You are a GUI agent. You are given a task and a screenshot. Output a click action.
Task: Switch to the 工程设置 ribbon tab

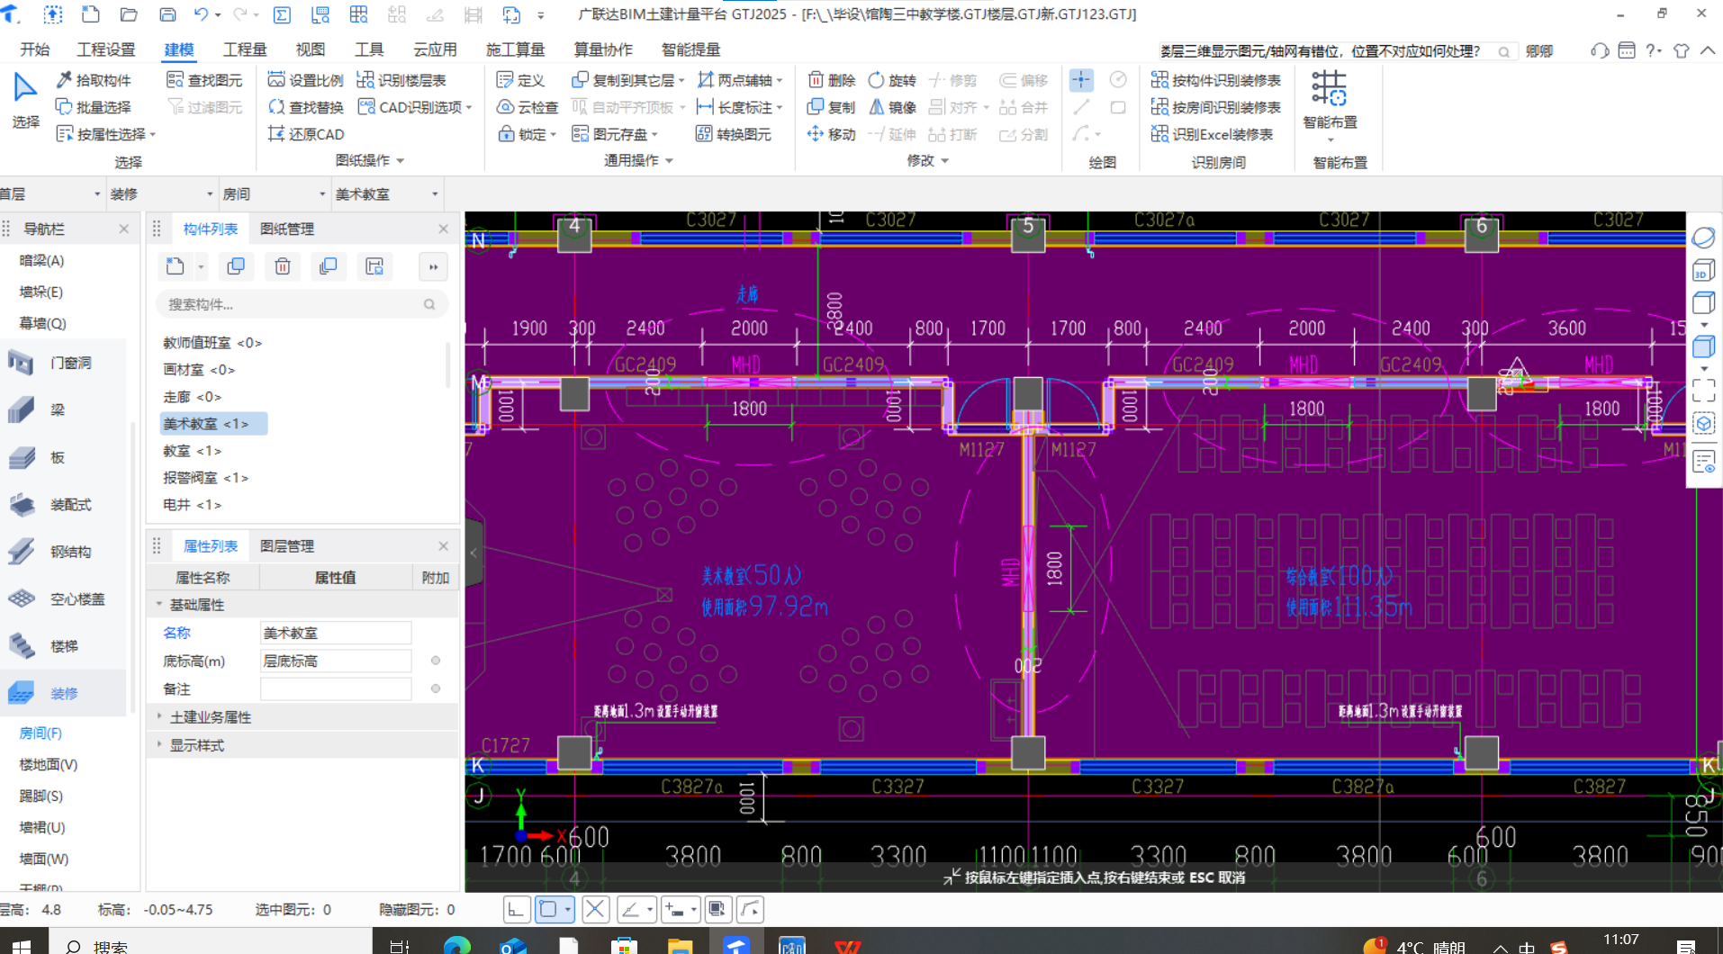click(x=105, y=50)
